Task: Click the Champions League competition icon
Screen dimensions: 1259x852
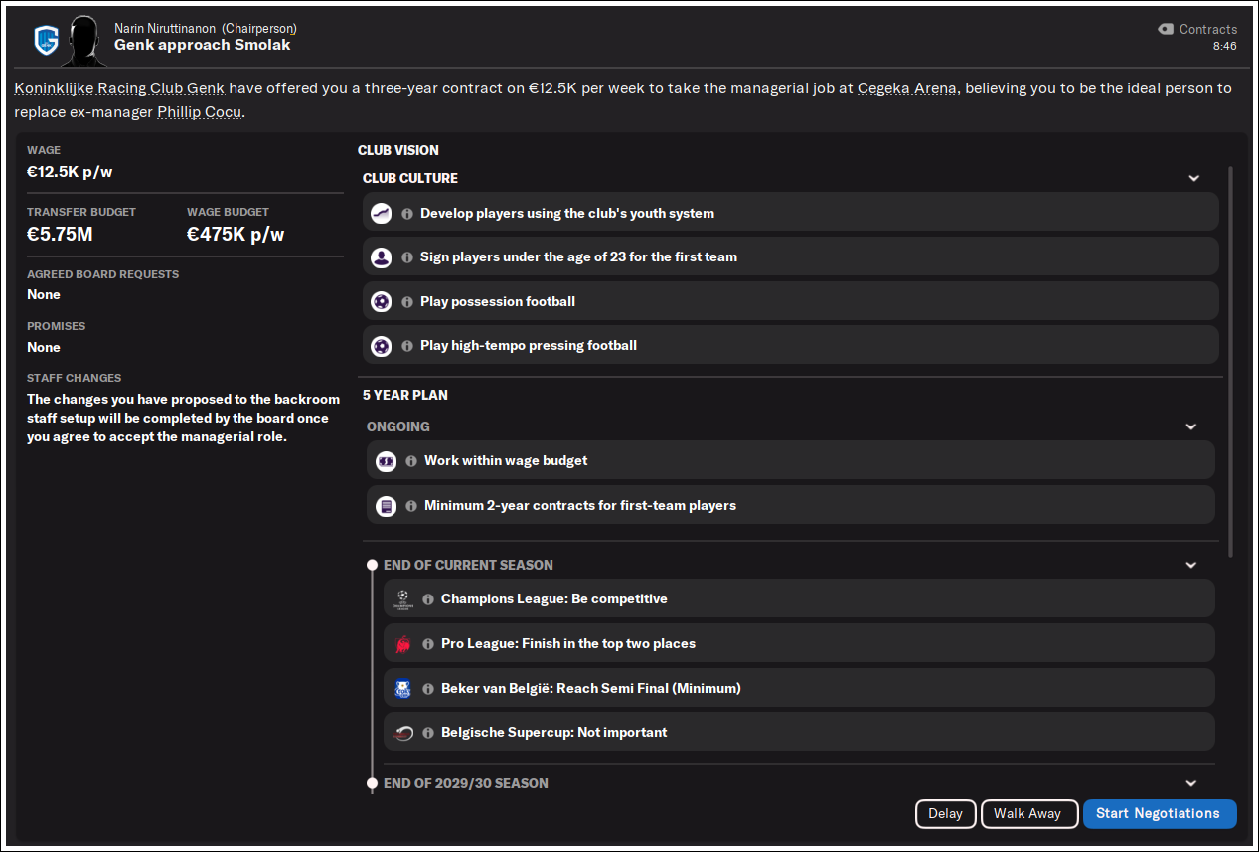Action: pyautogui.click(x=401, y=599)
